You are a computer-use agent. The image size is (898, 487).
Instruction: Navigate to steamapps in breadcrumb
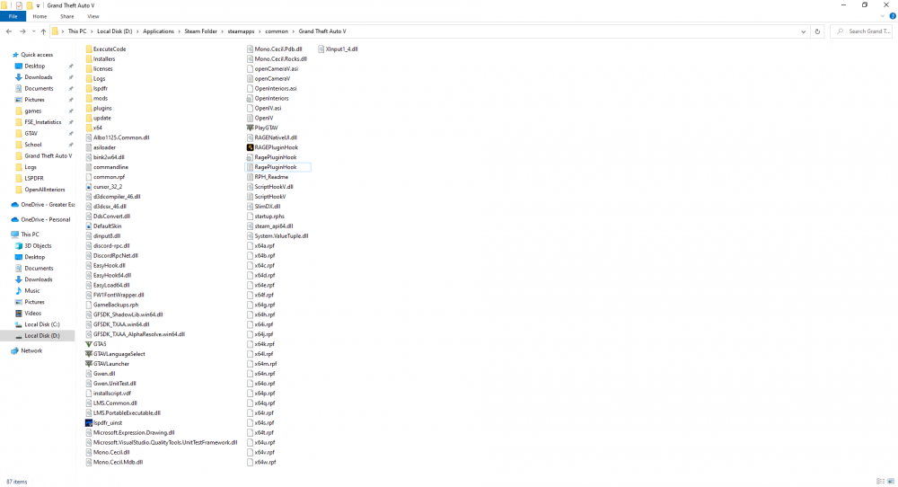coord(241,31)
